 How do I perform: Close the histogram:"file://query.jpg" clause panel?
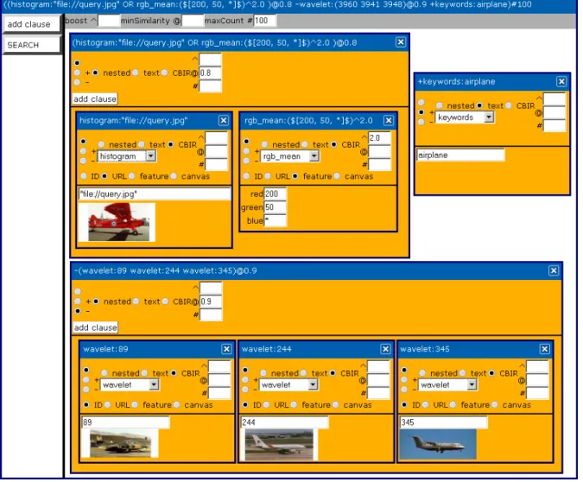(224, 121)
